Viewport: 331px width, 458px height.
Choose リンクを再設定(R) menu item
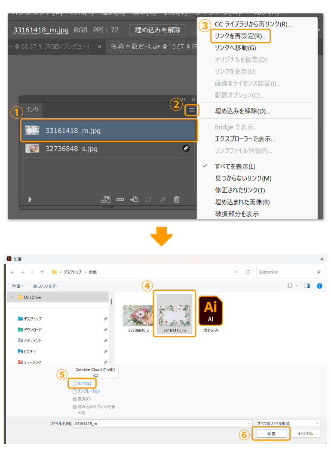(x=241, y=36)
